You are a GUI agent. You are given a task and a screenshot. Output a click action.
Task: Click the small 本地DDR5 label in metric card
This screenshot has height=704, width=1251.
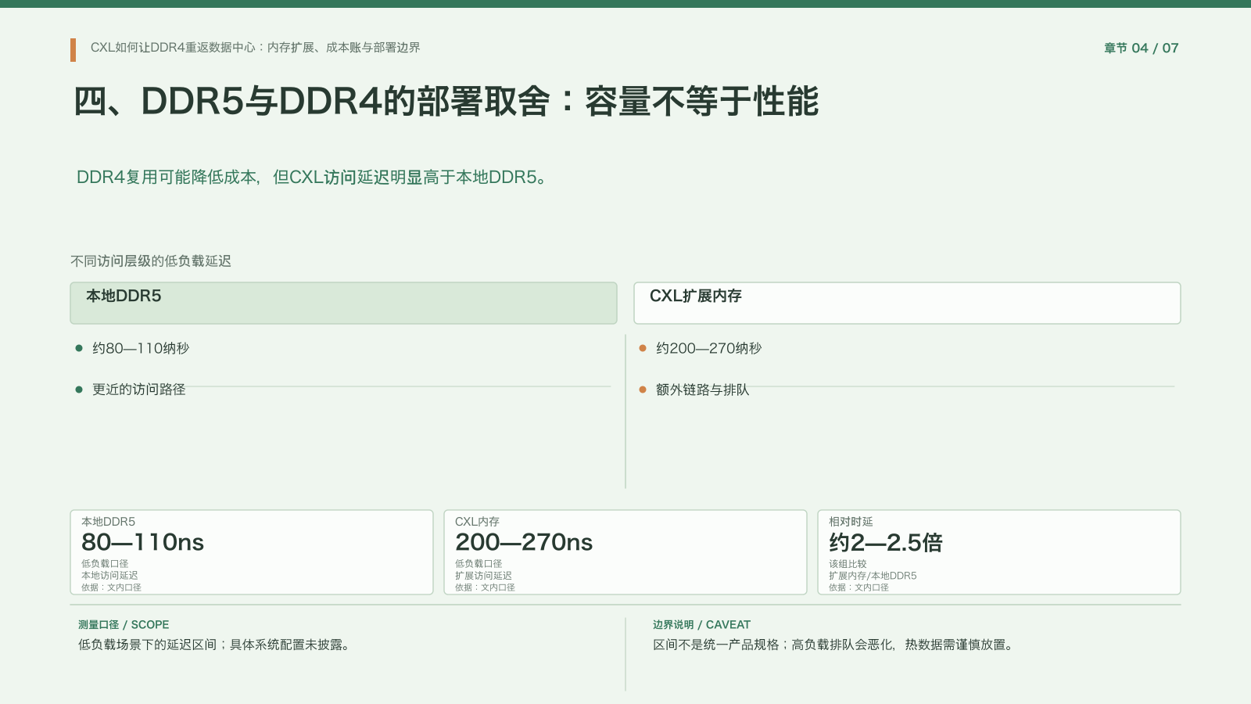pos(108,522)
